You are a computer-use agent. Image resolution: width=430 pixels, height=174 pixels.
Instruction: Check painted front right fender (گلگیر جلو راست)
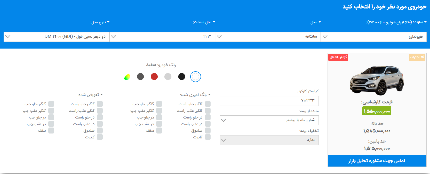click(x=208, y=104)
